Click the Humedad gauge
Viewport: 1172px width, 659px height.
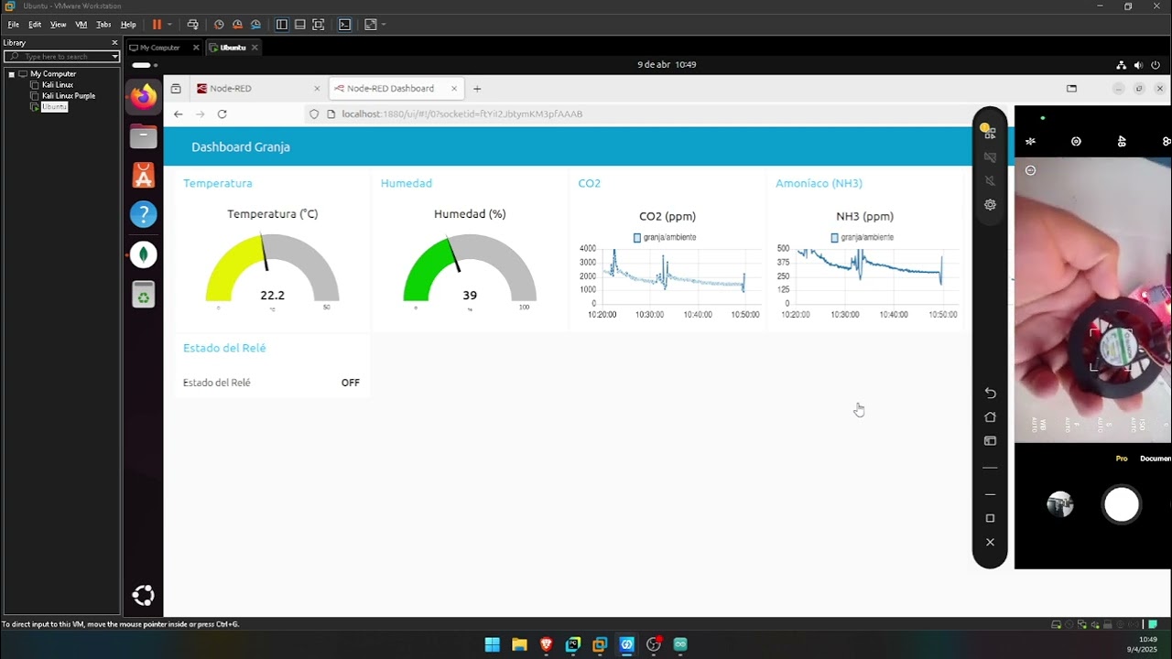click(470, 267)
